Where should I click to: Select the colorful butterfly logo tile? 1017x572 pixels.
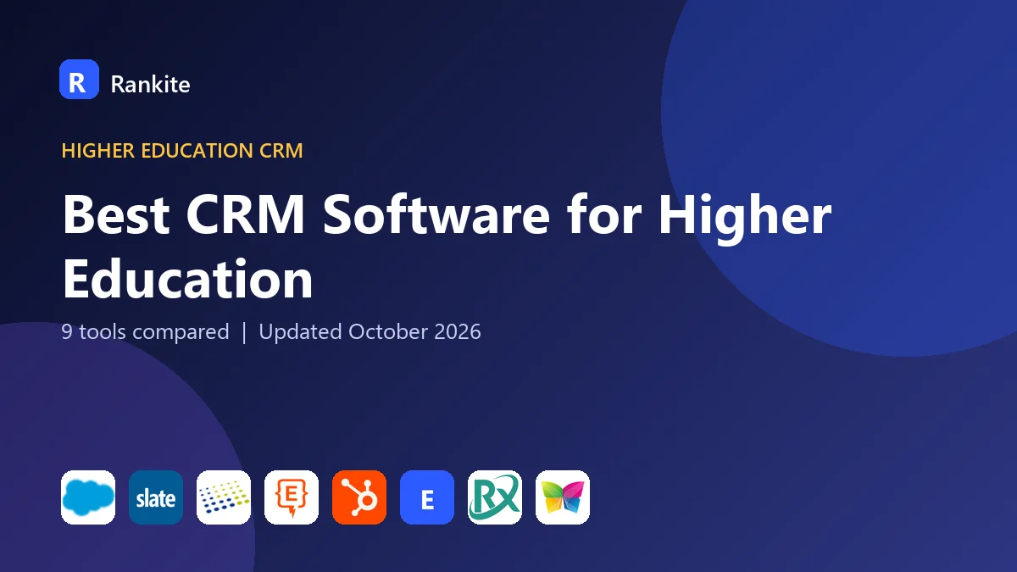[x=563, y=497]
